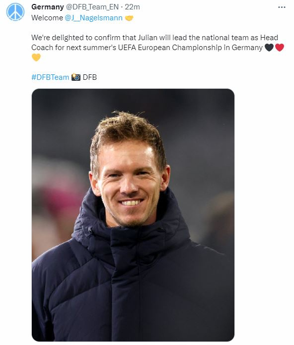Image resolution: width=294 pixels, height=345 pixels.
Task: Click the Germany display name
Action: click(x=48, y=7)
